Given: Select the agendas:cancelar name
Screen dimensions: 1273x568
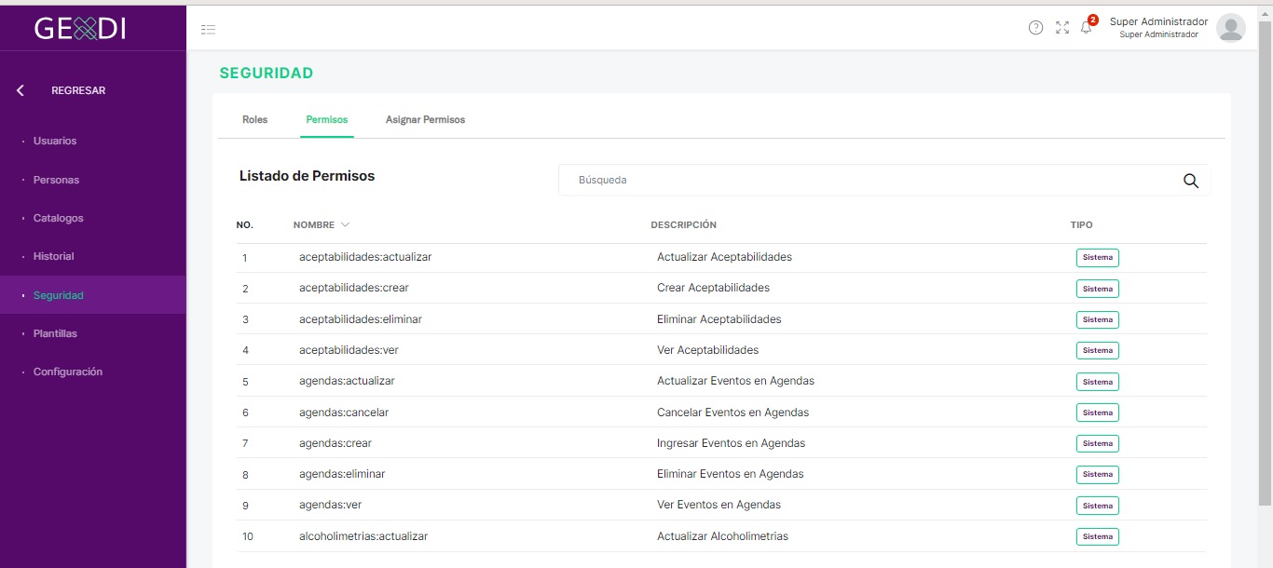Looking at the screenshot, I should click(x=344, y=412).
